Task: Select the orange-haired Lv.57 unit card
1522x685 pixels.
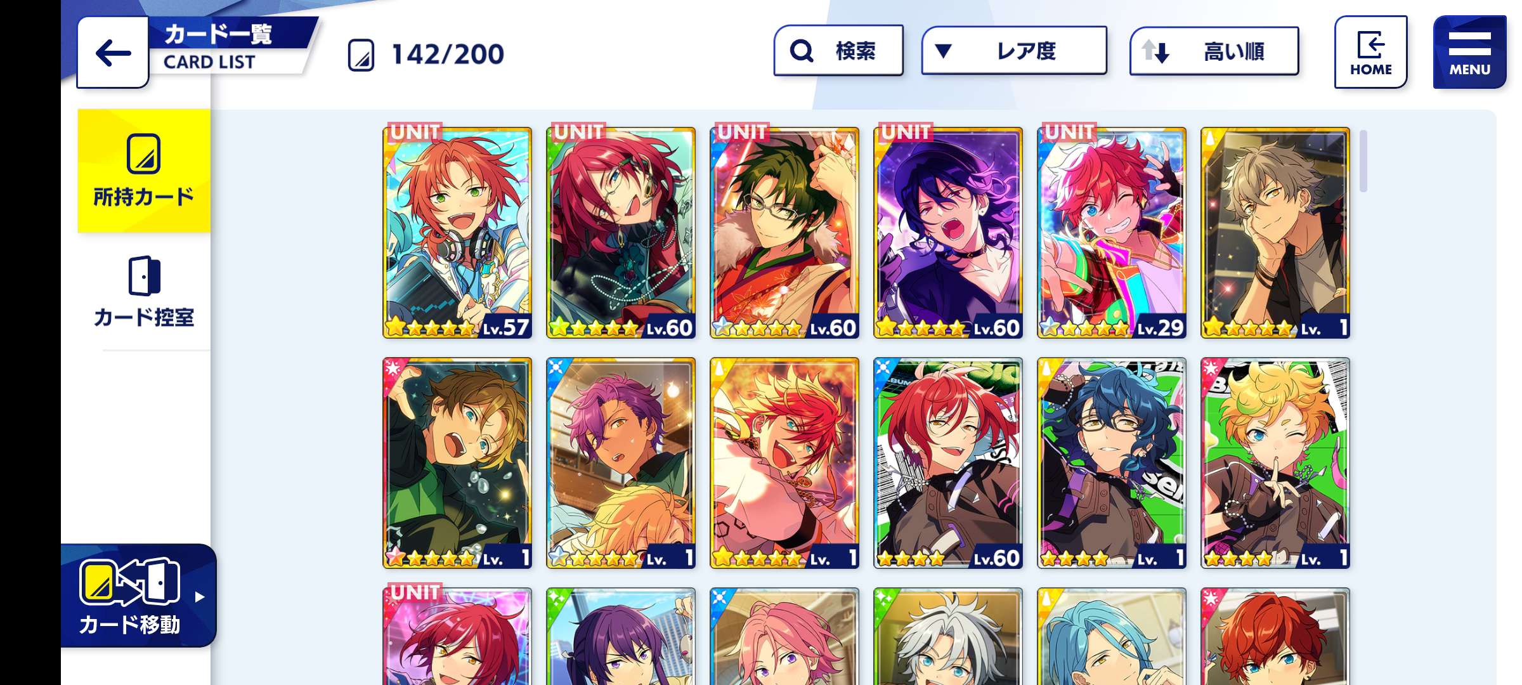Action: 457,232
